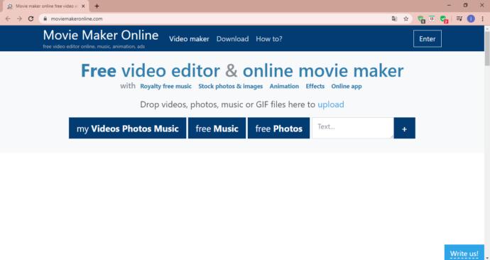
Task: Follow the Stock photos & images link
Action: [x=231, y=86]
